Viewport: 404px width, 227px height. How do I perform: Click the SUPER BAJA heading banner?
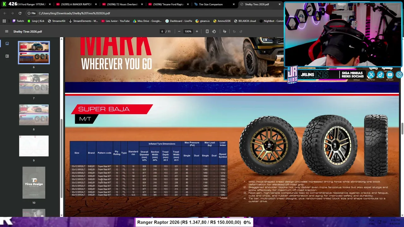112,109
